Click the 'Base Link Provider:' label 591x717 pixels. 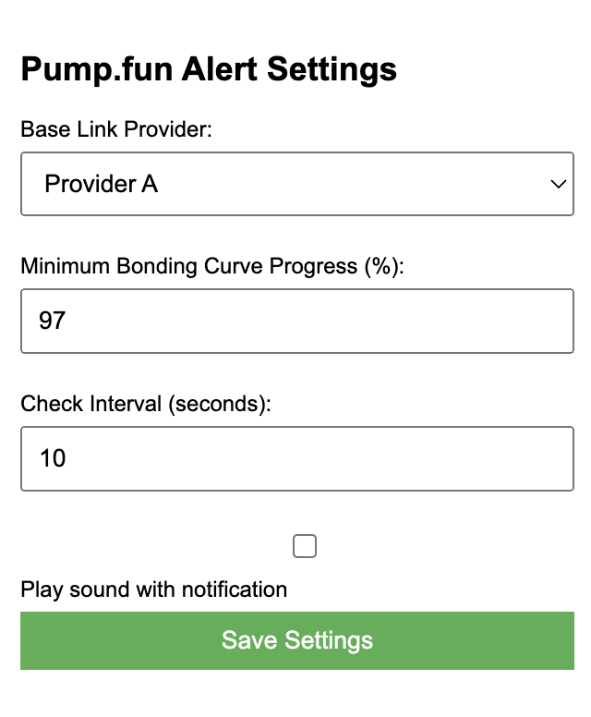116,129
